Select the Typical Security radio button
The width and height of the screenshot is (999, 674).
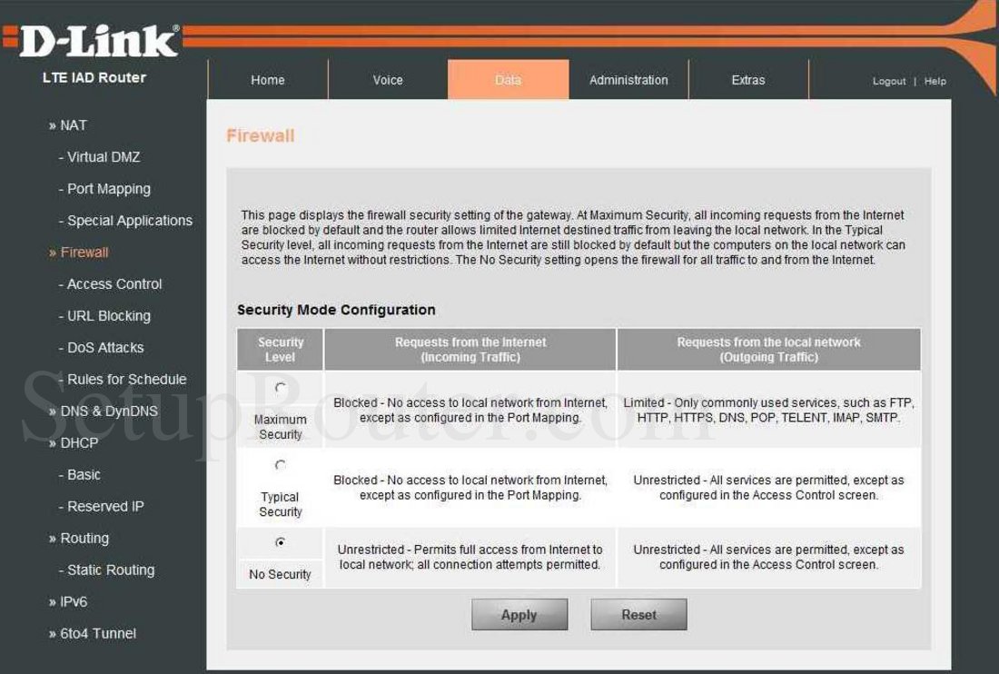coord(280,464)
